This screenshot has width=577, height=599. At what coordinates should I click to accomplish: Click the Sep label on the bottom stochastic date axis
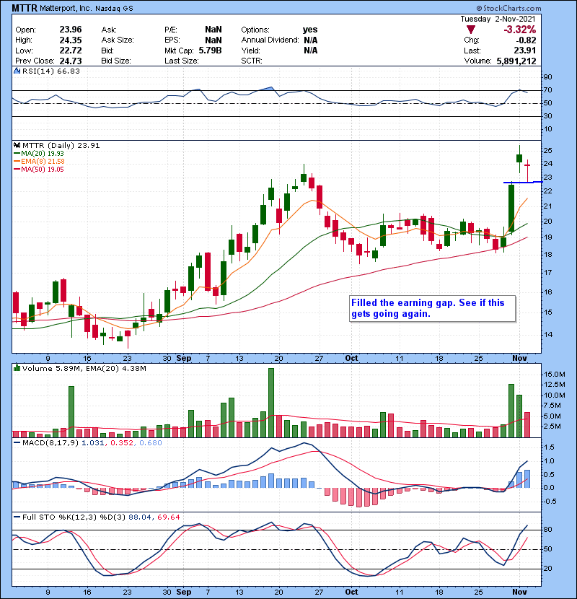coord(184,592)
